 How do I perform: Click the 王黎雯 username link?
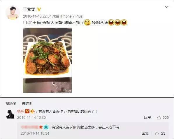29,9
